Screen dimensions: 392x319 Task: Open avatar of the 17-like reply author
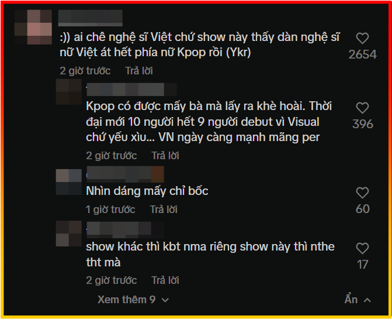point(69,234)
